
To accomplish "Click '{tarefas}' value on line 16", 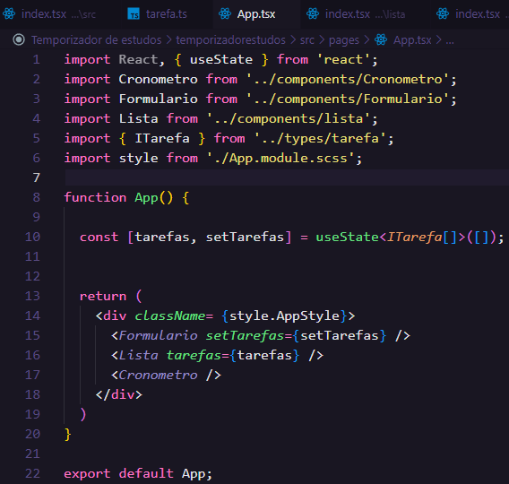I will click(x=264, y=356).
